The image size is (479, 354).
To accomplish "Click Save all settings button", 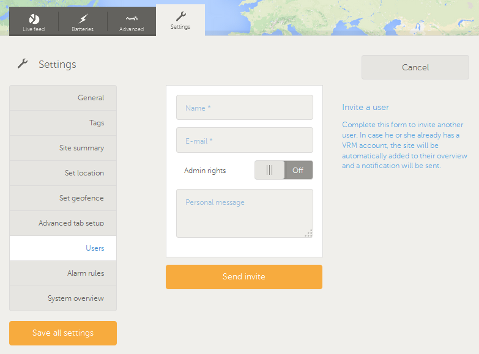I will tap(63, 333).
